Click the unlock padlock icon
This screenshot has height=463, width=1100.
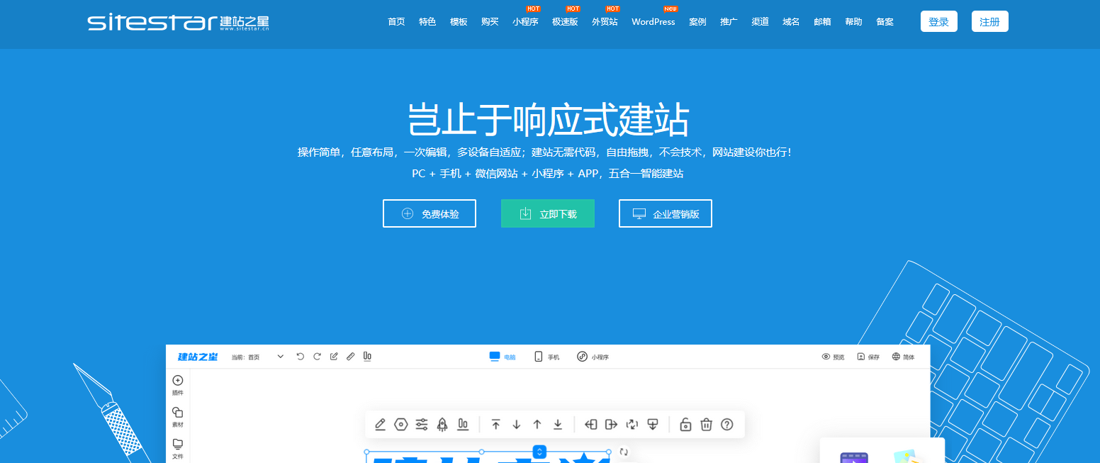point(685,425)
